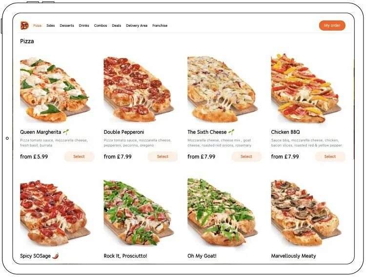Click the Spicy SOSage pizza image
The width and height of the screenshot is (366, 277).
click(x=55, y=213)
